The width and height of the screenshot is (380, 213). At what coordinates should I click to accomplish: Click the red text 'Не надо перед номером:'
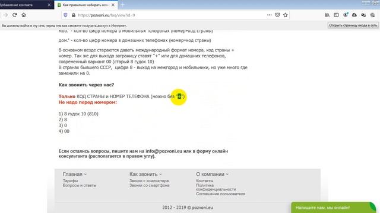pyautogui.click(x=88, y=102)
